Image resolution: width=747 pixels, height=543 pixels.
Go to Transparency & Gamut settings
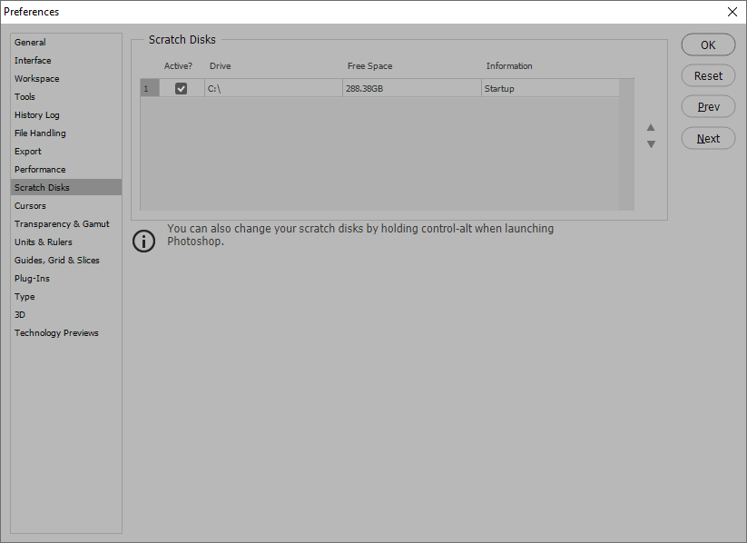click(65, 224)
